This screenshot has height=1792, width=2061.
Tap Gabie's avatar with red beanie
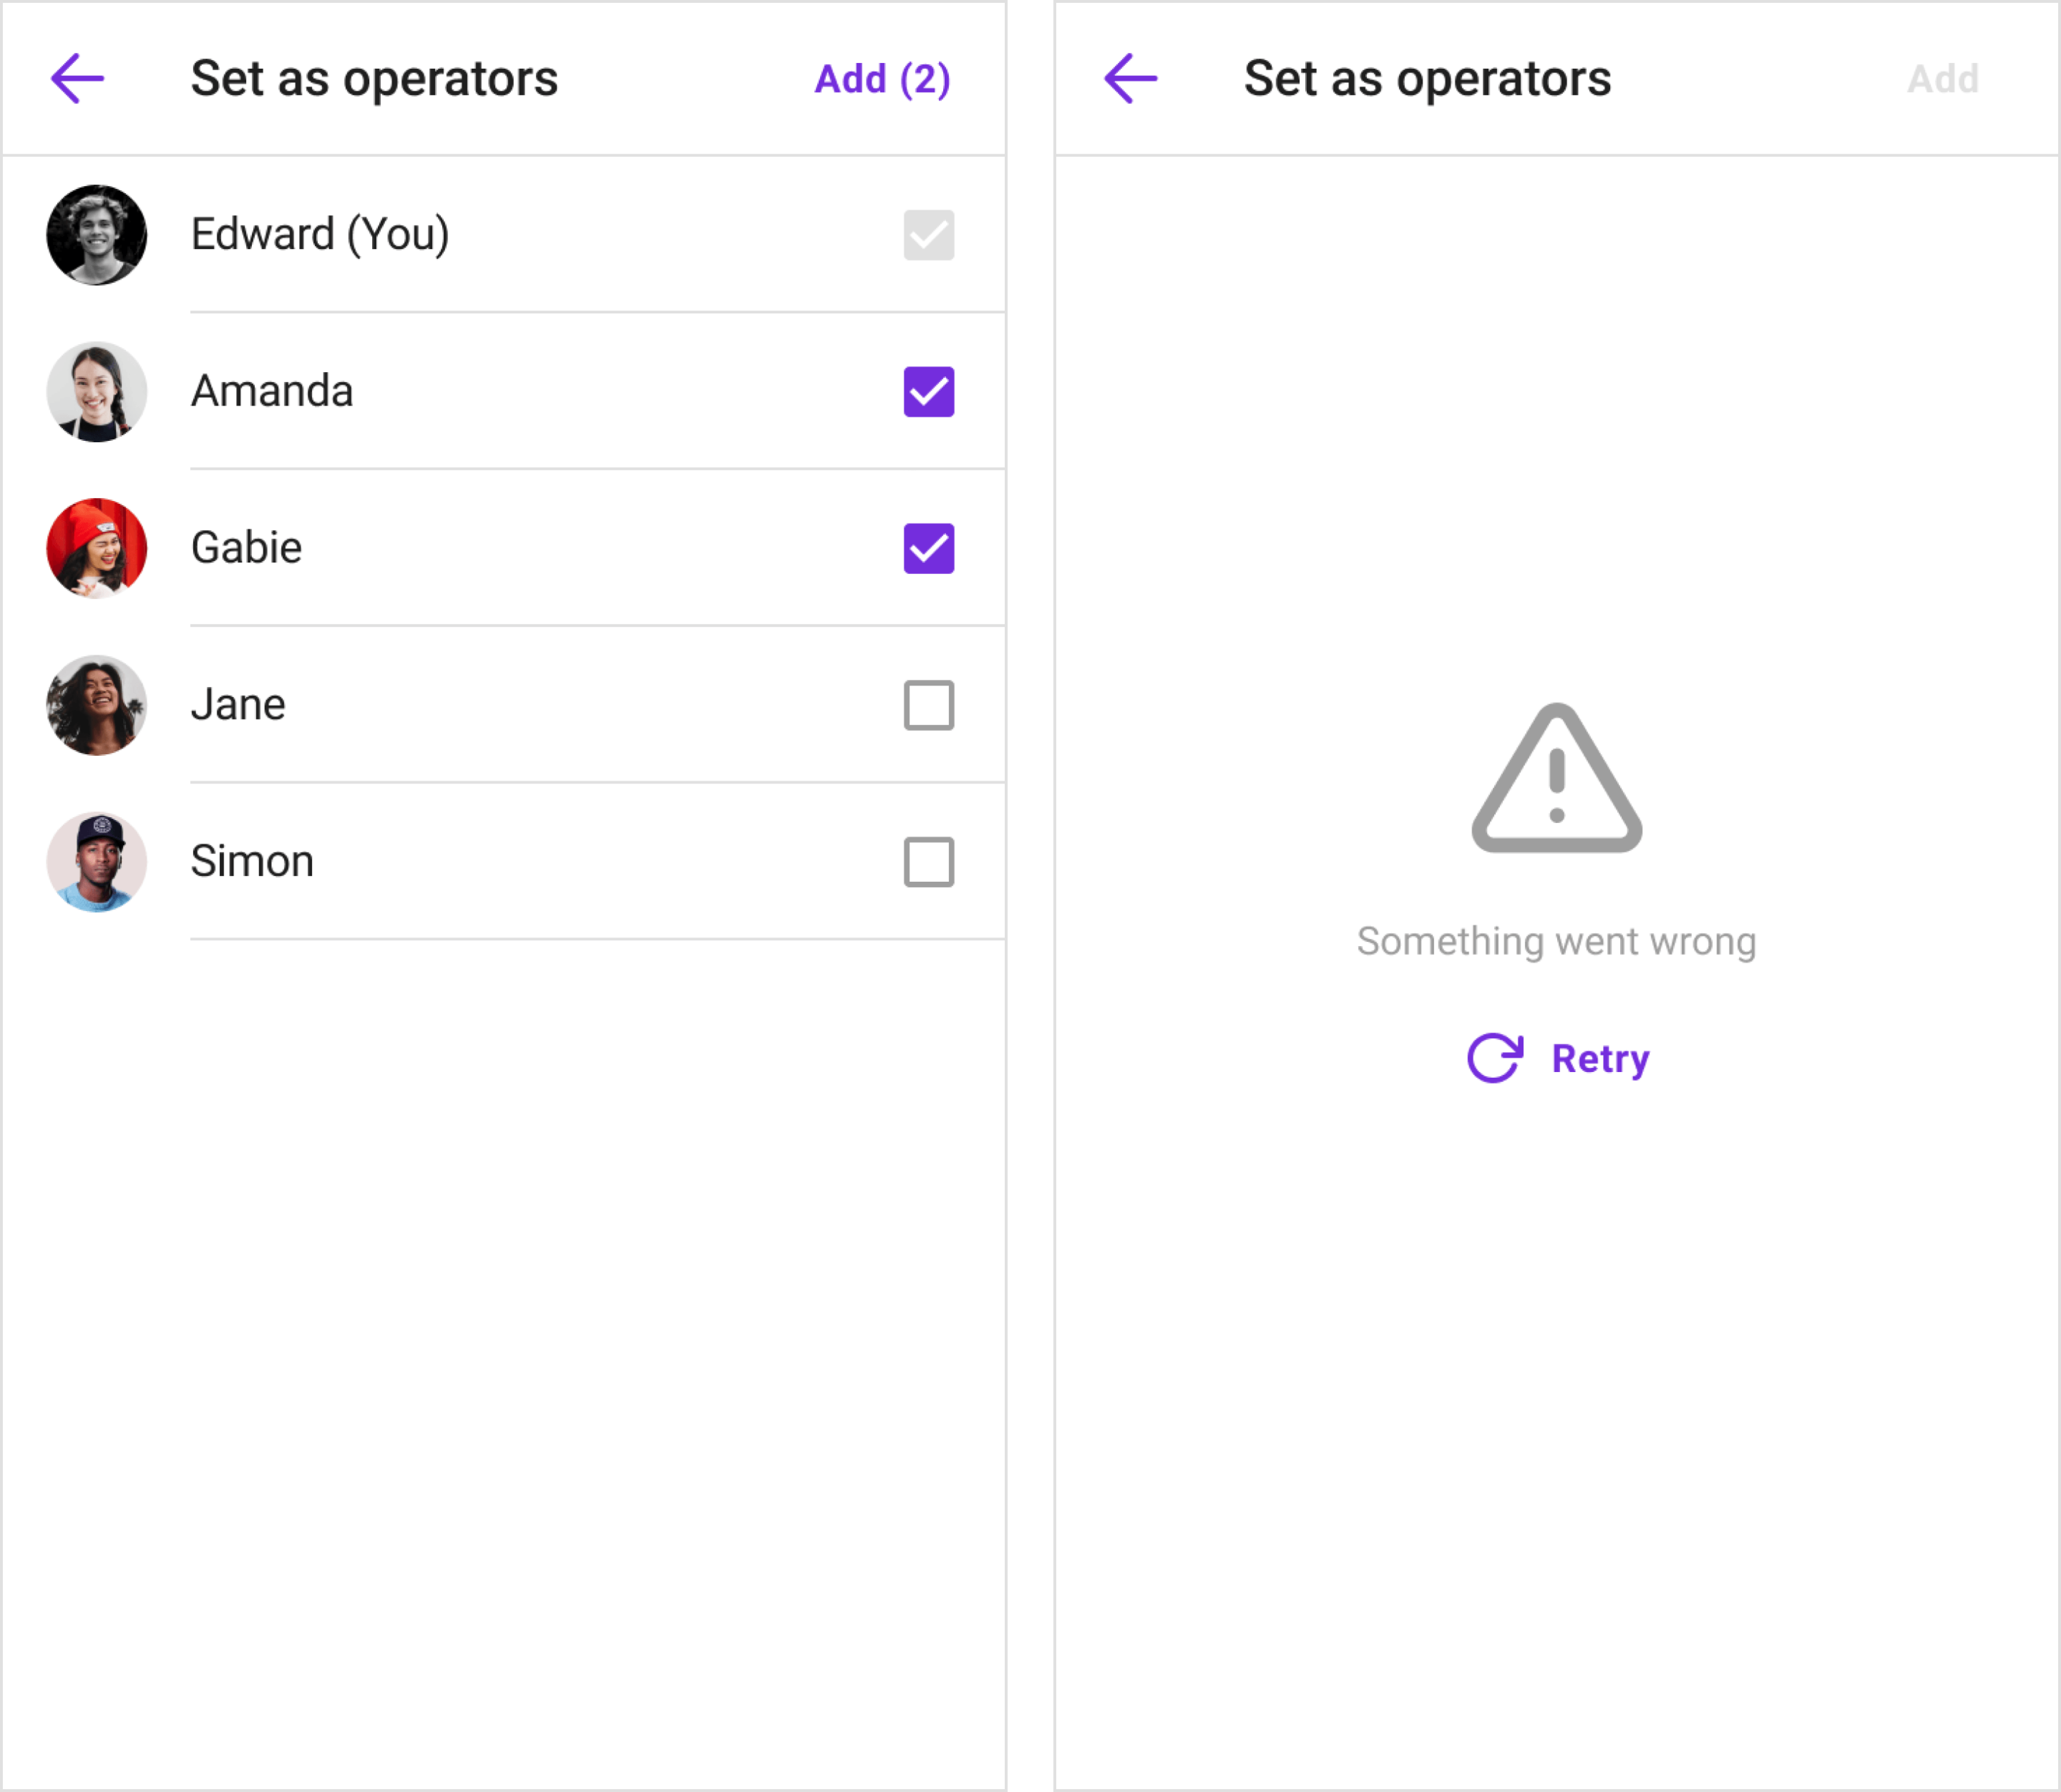97,548
